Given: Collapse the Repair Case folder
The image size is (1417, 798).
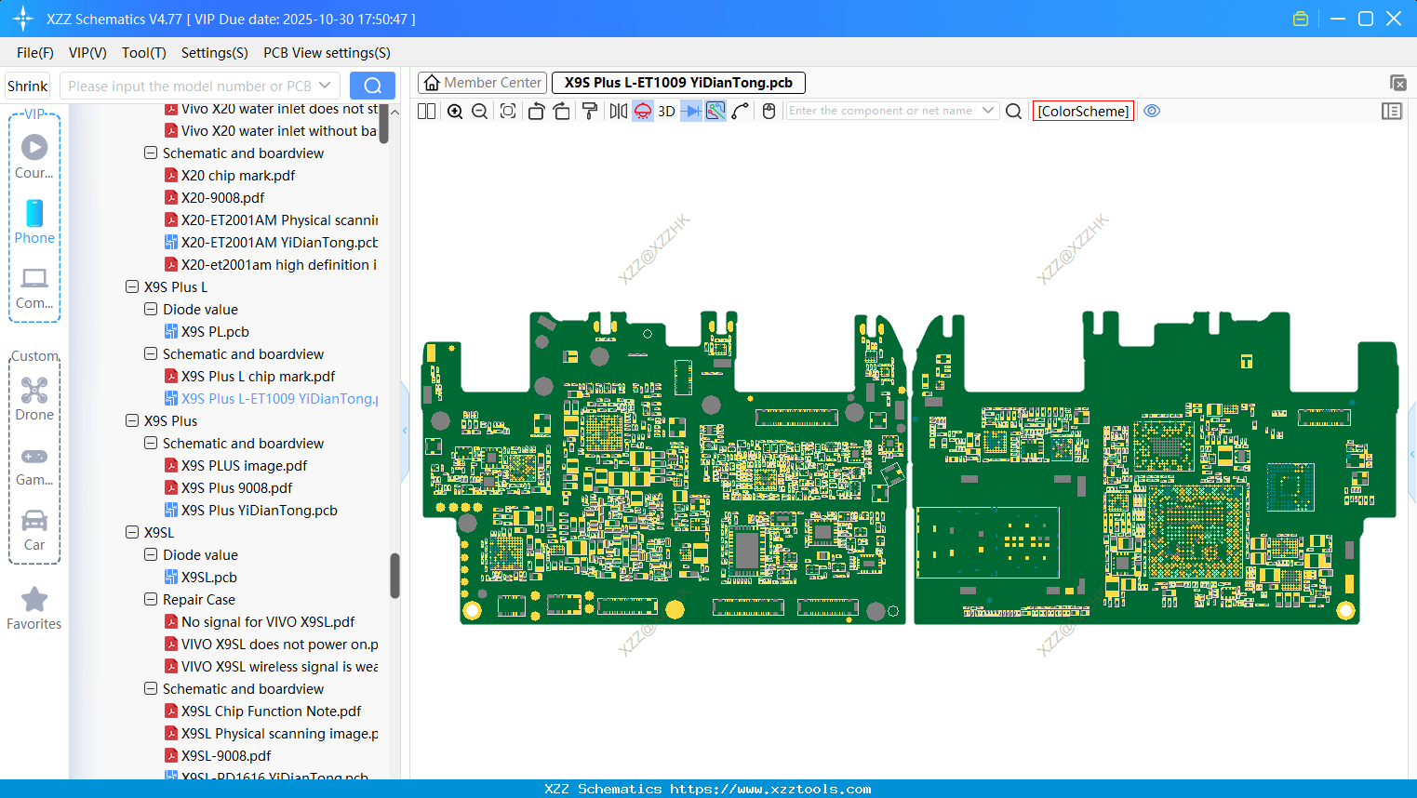Looking at the screenshot, I should (x=151, y=600).
